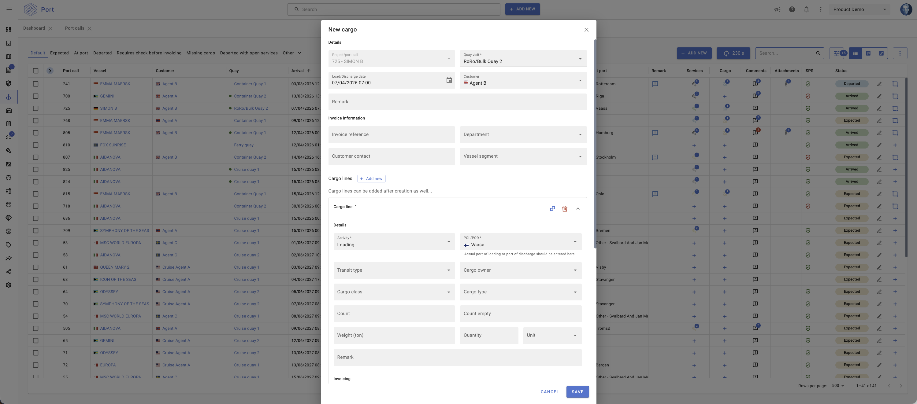Collapse the Cargo line 1 section
917x404 pixels.
point(578,209)
